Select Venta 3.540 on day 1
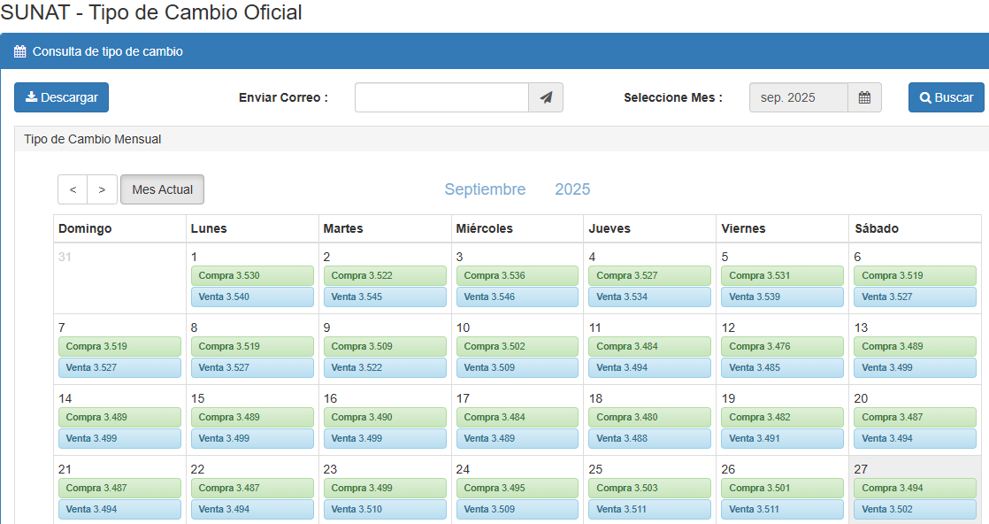This screenshot has height=524, width=989. coord(252,297)
